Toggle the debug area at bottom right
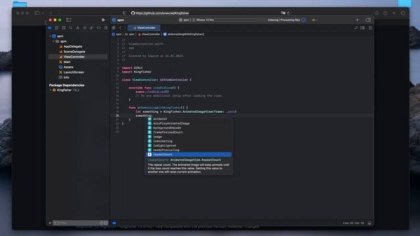420x236 pixels. 369,223
